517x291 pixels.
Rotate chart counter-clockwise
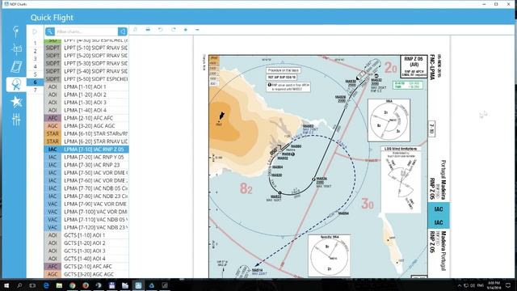[x=161, y=30]
